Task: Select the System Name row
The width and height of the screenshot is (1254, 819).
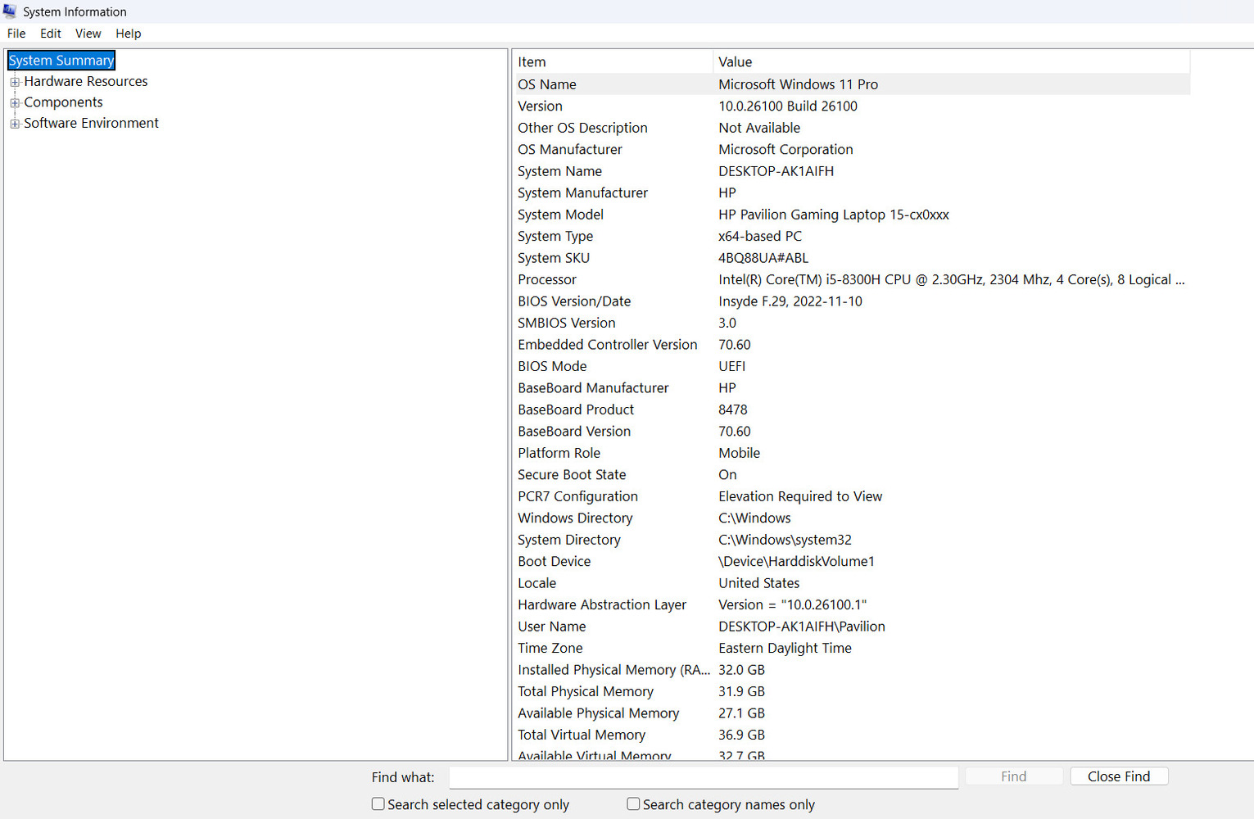Action: point(852,171)
